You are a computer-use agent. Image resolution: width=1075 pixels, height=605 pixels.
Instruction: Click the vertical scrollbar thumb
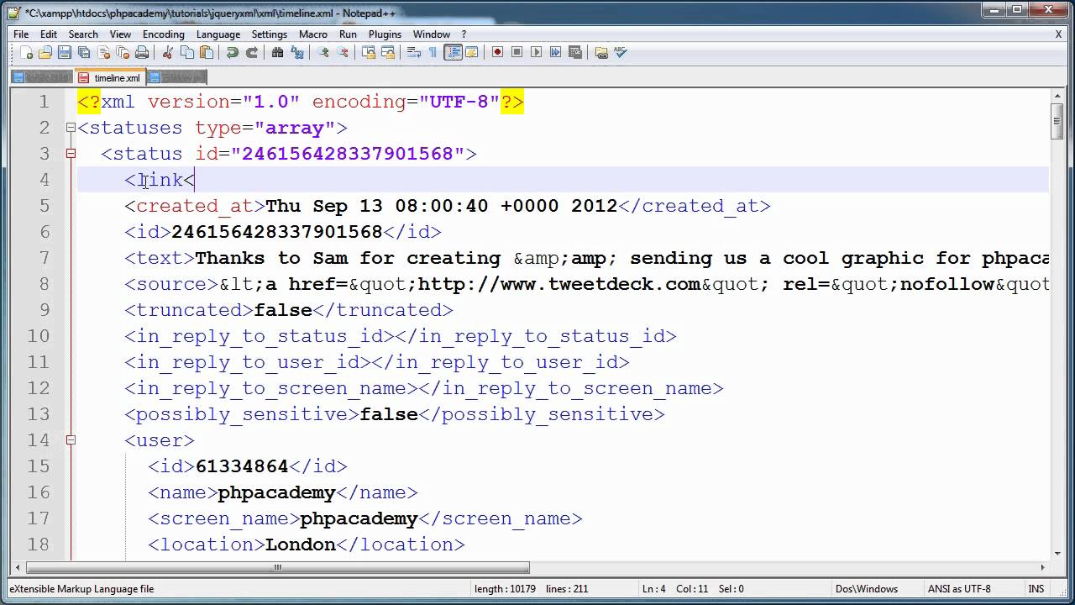click(x=1057, y=122)
